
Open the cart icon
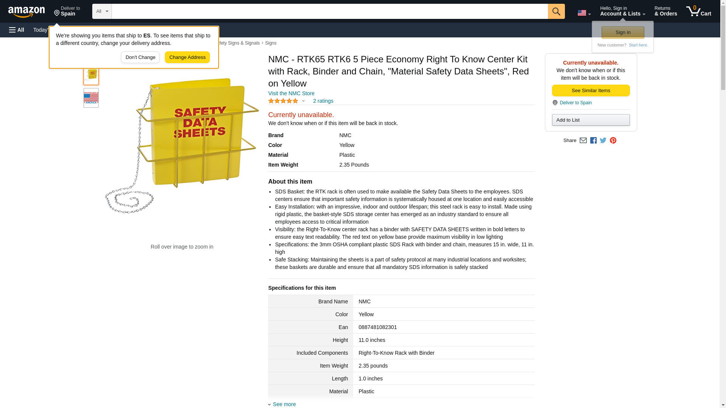tap(698, 11)
